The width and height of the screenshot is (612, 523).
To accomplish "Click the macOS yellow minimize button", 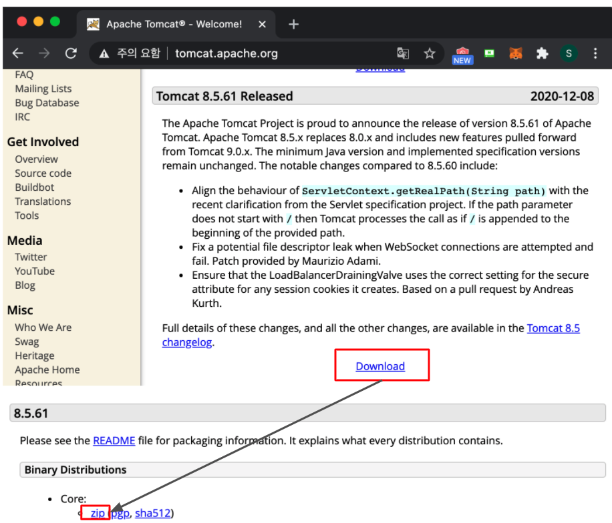I will 38,21.
